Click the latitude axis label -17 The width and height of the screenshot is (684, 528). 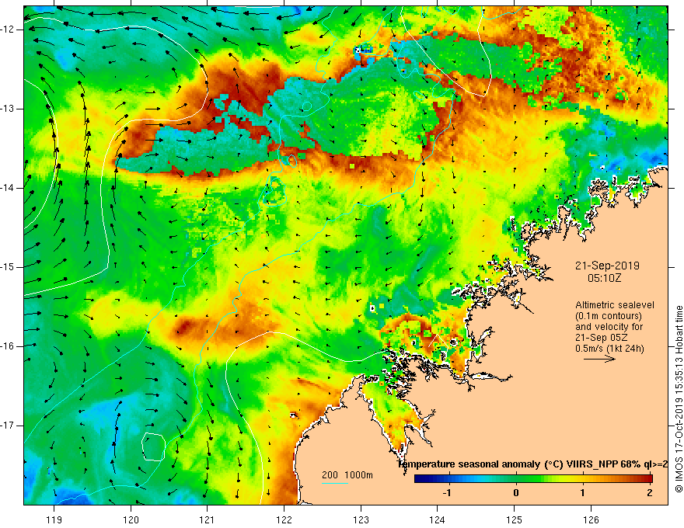pyautogui.click(x=8, y=426)
